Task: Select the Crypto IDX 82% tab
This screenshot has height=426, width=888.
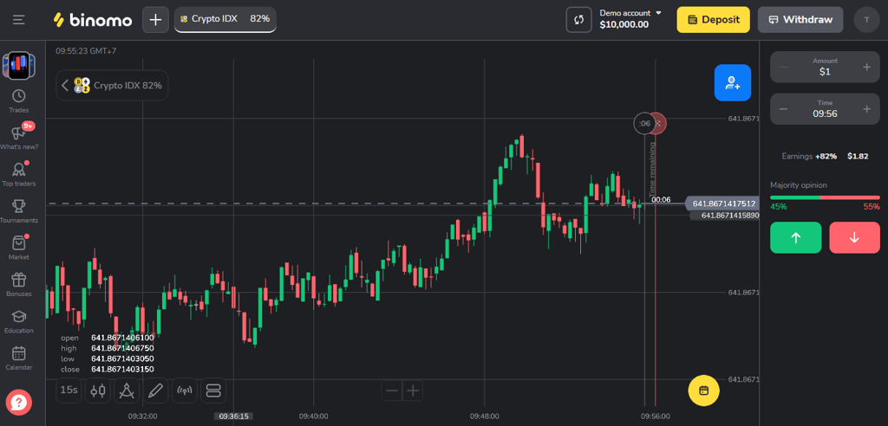Action: pyautogui.click(x=225, y=19)
